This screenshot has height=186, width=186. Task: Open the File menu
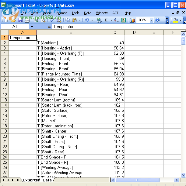[13, 13]
